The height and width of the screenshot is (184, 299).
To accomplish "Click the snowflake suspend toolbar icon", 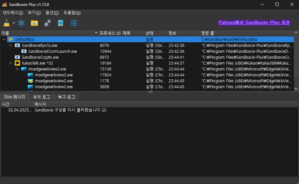I will [21, 23].
